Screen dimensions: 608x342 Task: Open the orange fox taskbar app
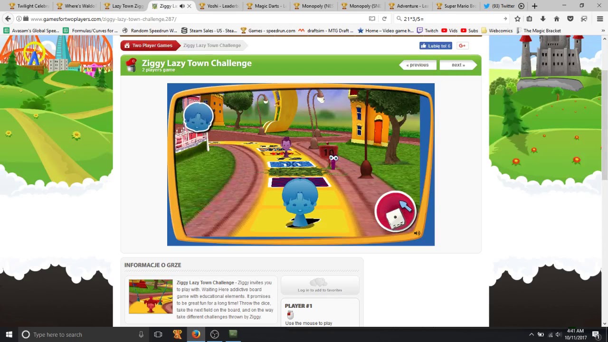point(177,334)
